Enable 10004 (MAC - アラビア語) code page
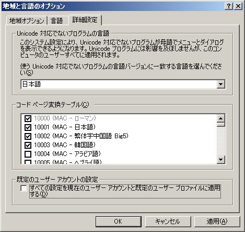The width and height of the screenshot is (245, 232). [x=28, y=154]
